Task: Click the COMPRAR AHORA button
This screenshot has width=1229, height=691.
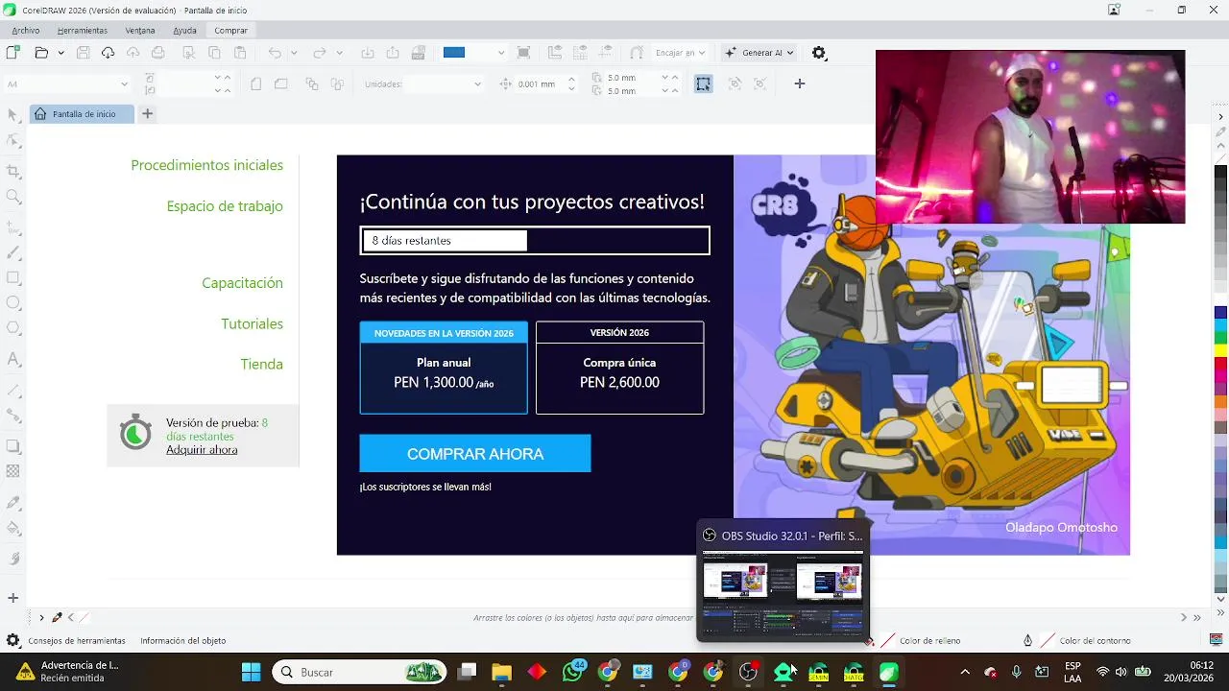Action: (x=475, y=453)
